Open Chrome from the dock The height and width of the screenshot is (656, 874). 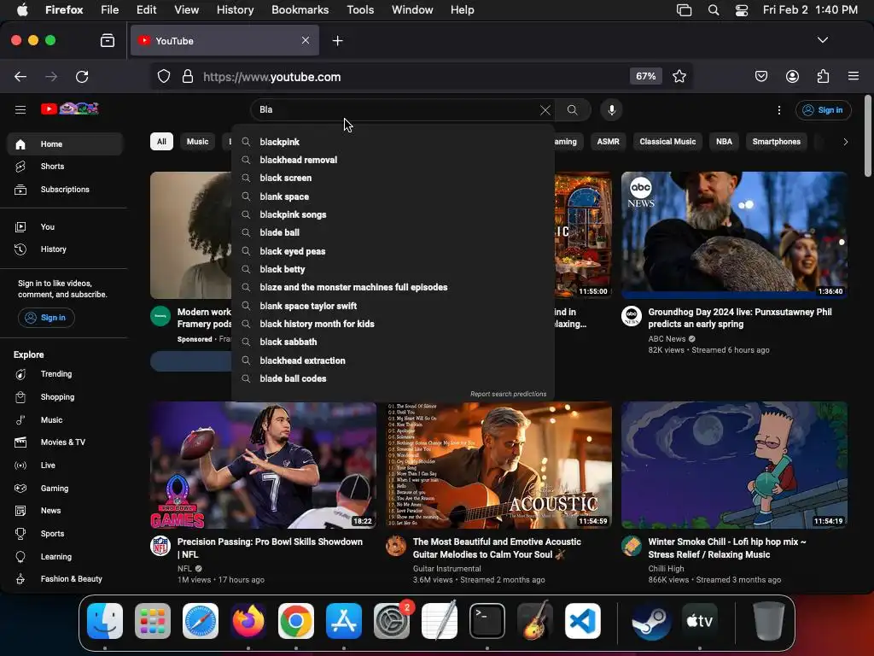pyautogui.click(x=296, y=620)
